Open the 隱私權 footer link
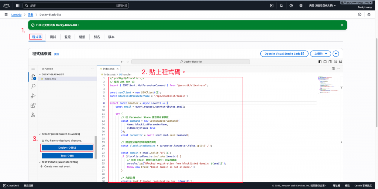Screen dimensions: 378x189 tap(336, 186)
